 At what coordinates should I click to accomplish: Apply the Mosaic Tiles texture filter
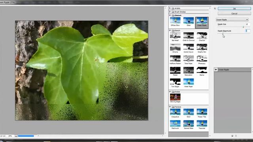(x=202, y=113)
